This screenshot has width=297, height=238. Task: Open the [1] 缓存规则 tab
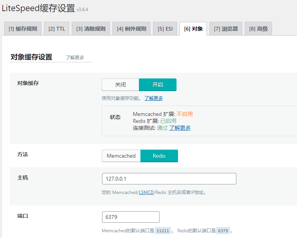(x=23, y=29)
